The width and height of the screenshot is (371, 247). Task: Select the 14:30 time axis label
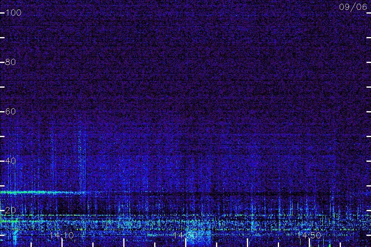(x=185, y=235)
